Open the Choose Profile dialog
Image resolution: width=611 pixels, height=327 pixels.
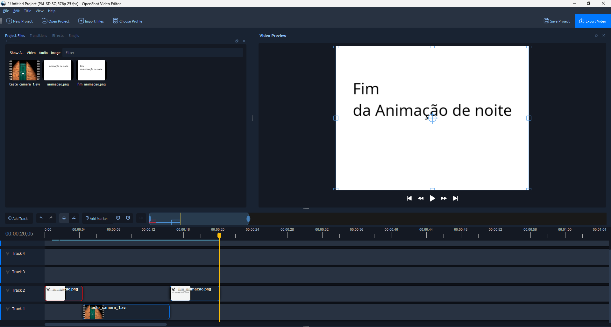(128, 21)
